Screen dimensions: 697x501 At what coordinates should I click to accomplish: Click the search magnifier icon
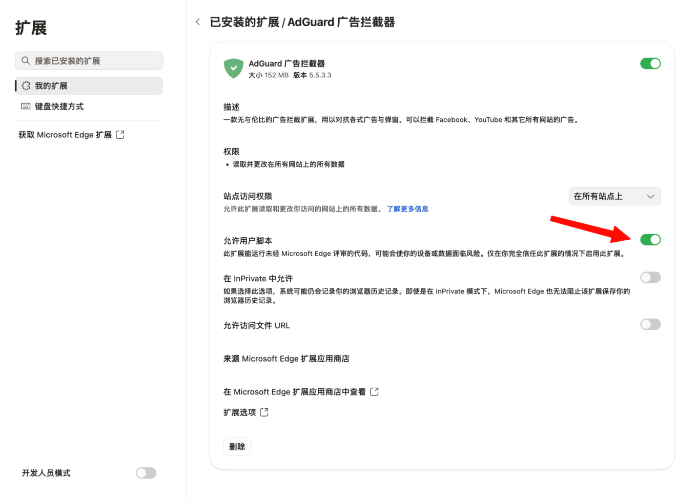(26, 61)
